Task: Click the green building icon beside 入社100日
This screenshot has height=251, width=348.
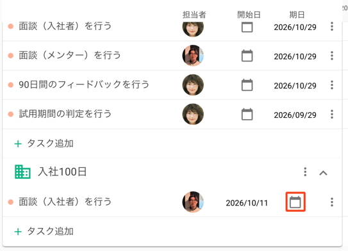Action: (22, 172)
